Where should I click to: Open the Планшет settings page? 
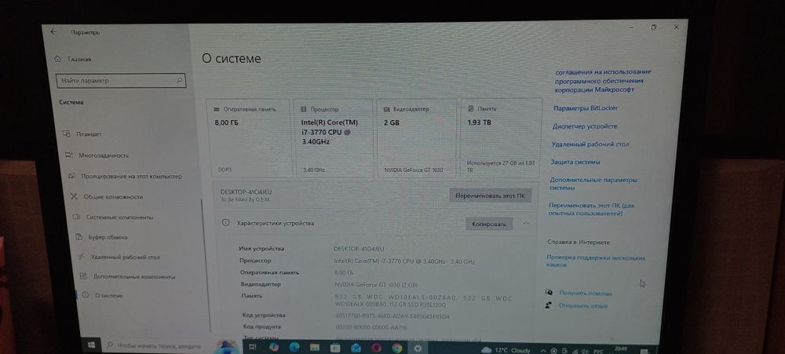(x=82, y=134)
